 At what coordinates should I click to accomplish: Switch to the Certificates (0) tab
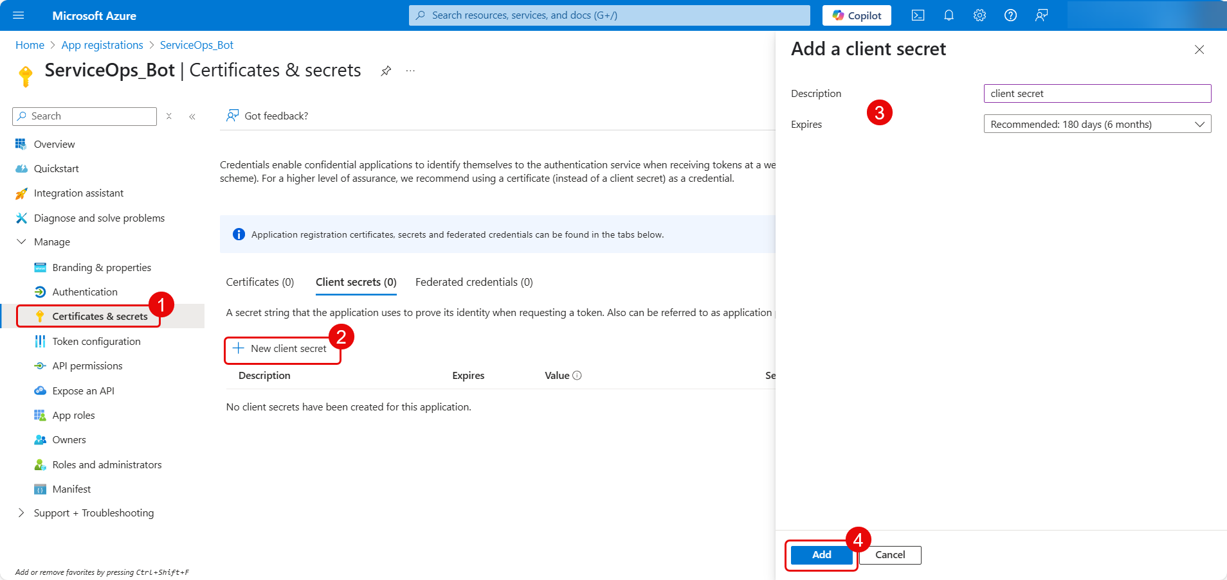click(x=260, y=282)
